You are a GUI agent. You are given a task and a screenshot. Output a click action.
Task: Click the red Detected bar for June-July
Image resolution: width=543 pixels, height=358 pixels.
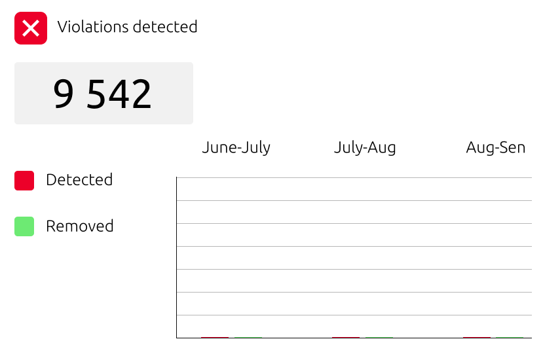215,337
